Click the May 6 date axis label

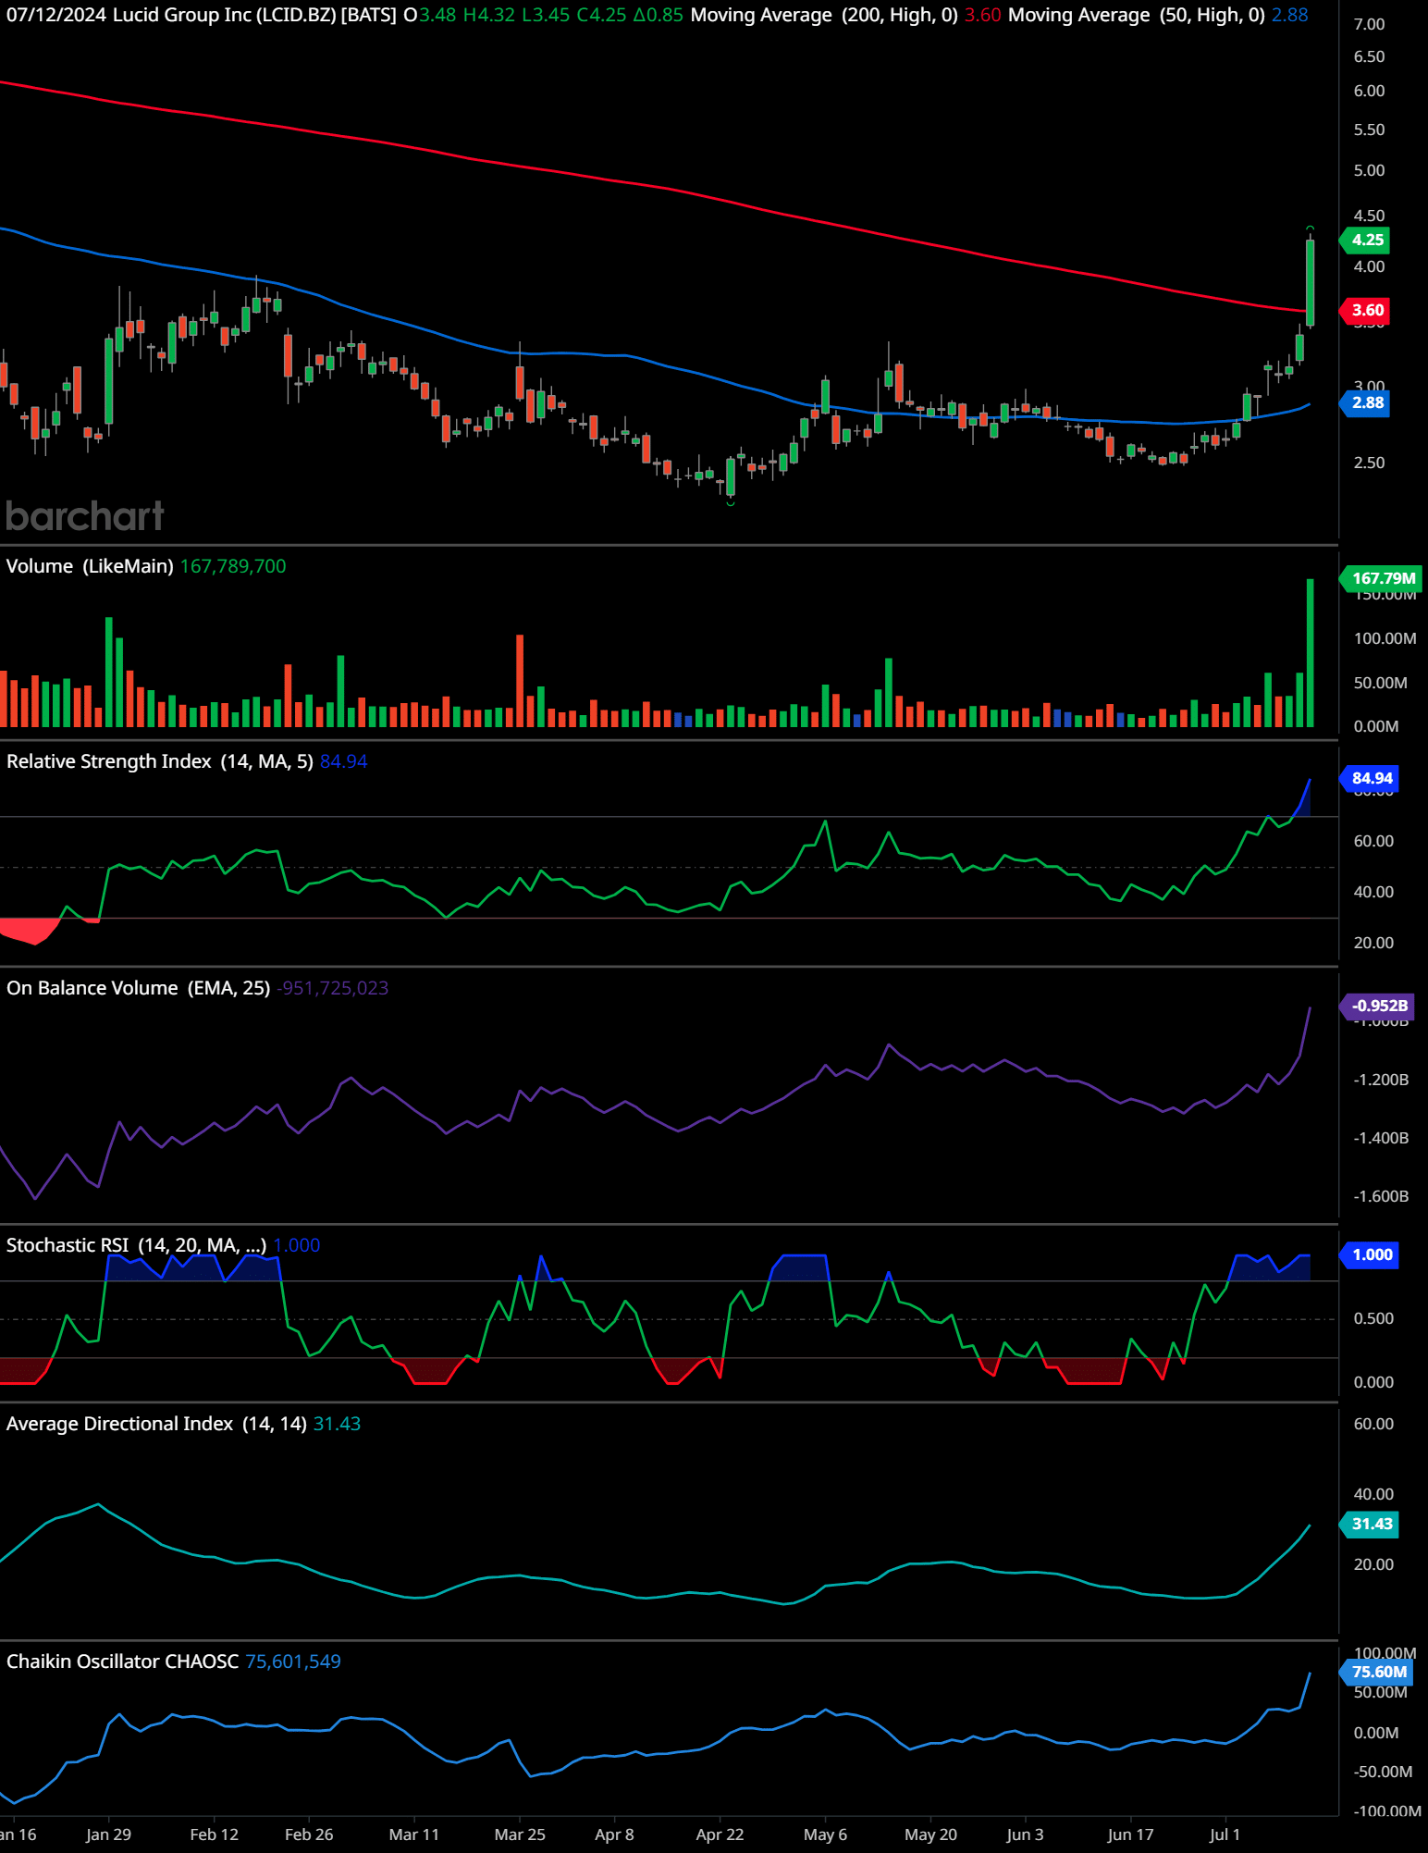tap(825, 1834)
